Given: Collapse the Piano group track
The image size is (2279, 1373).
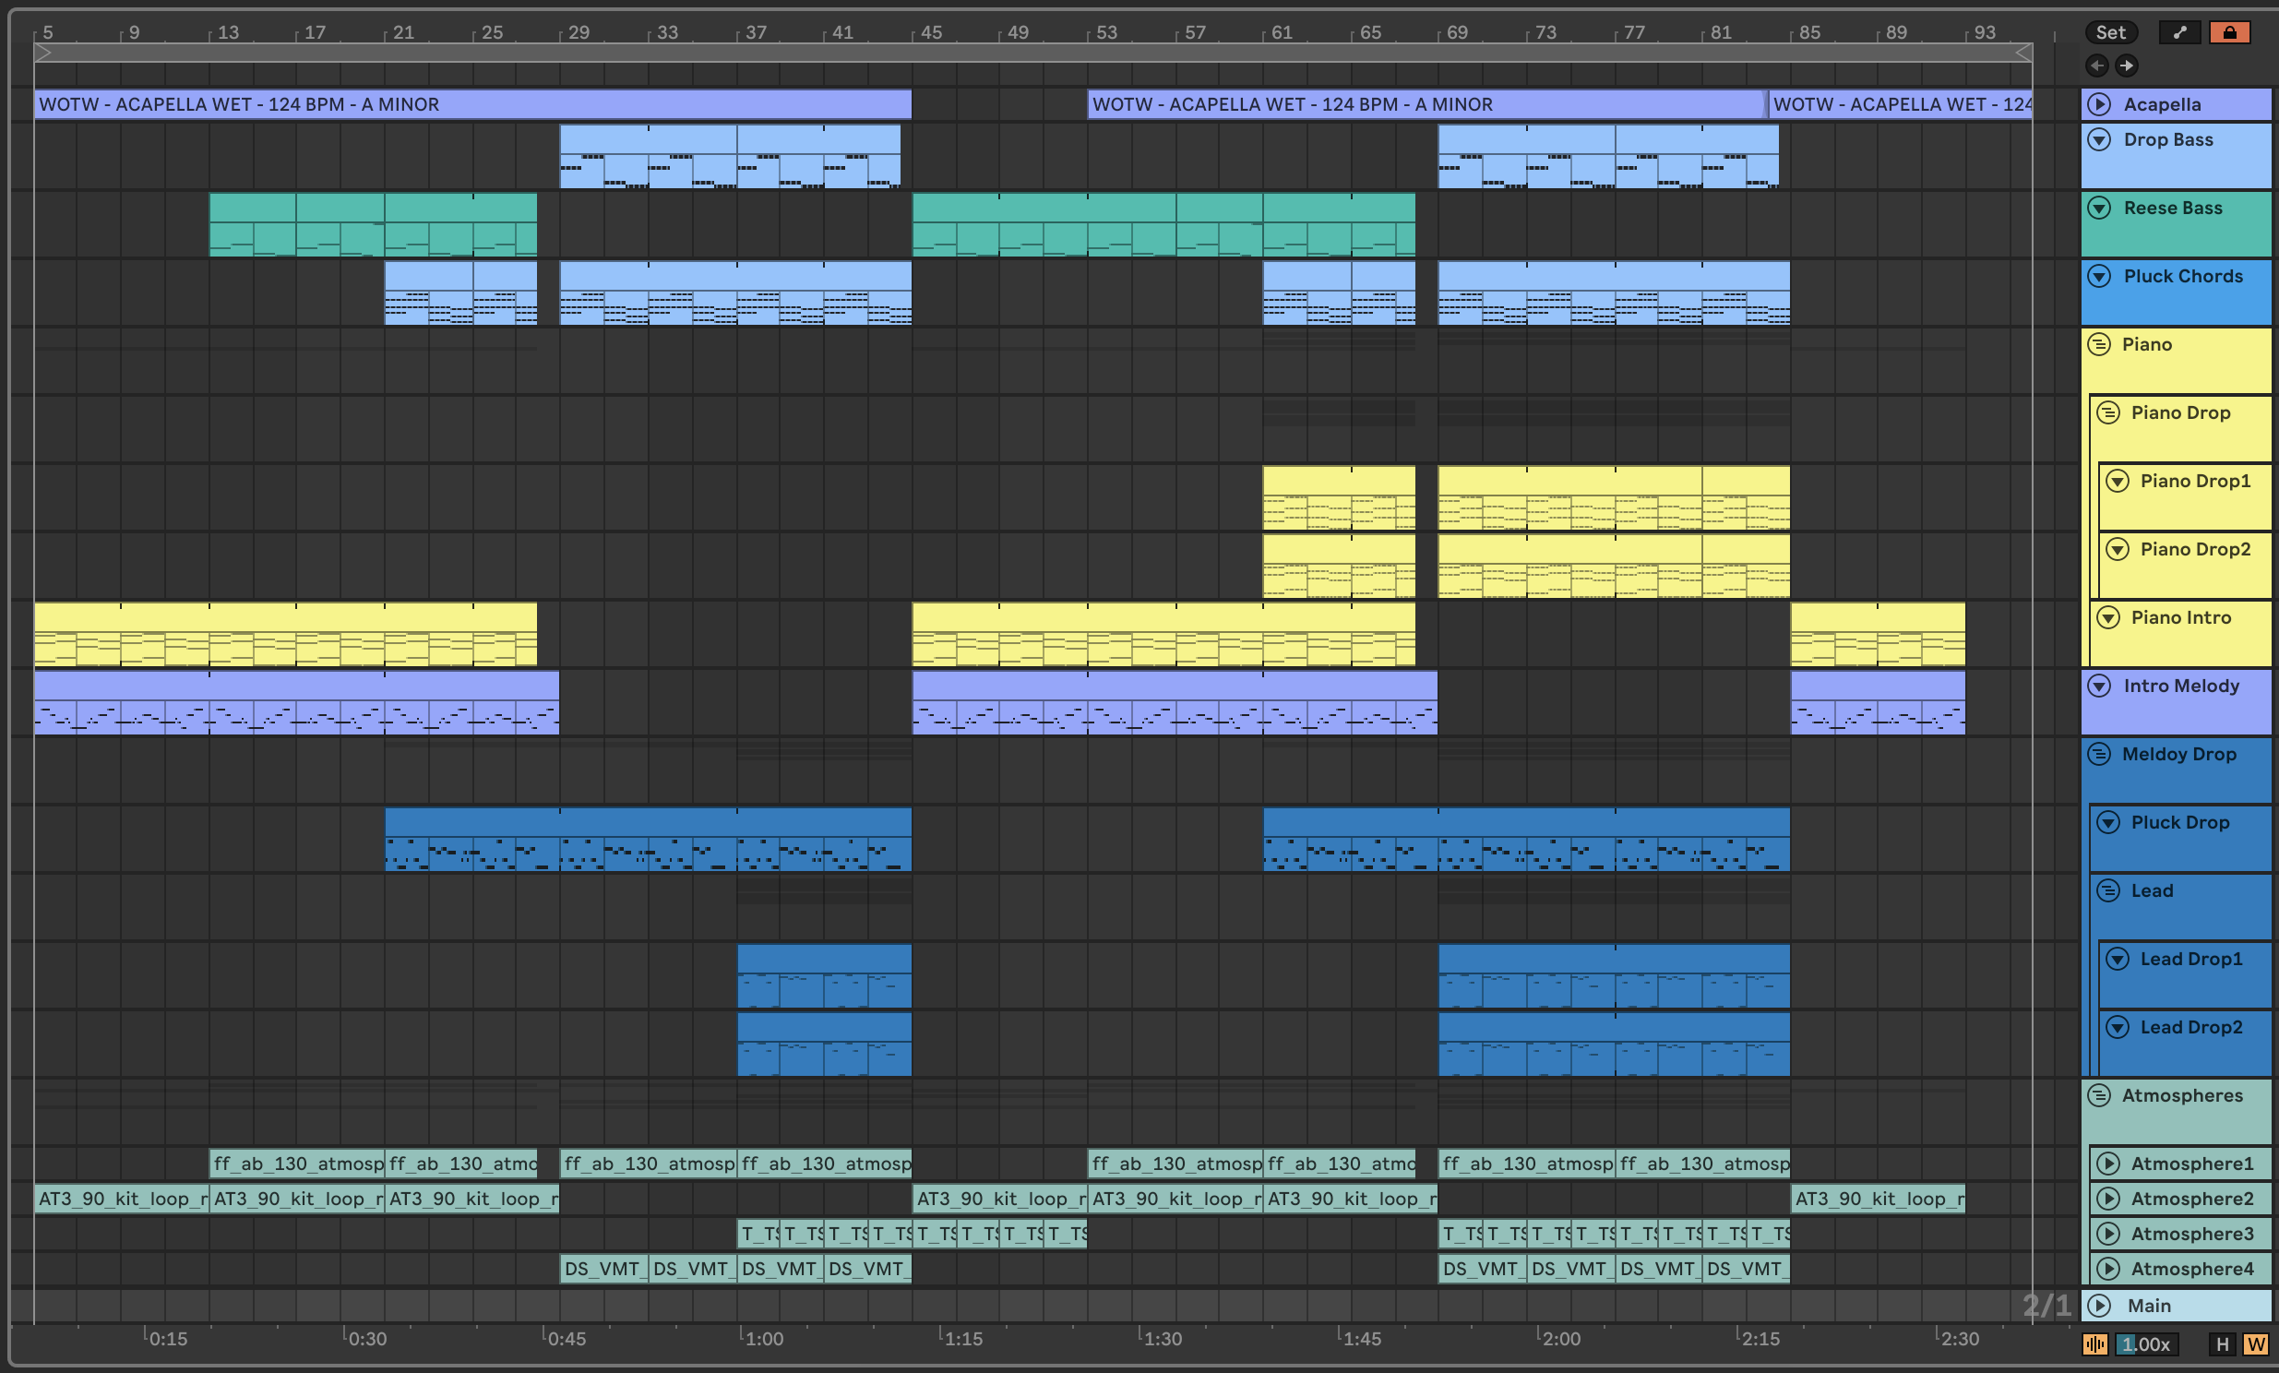Looking at the screenshot, I should 2100,345.
